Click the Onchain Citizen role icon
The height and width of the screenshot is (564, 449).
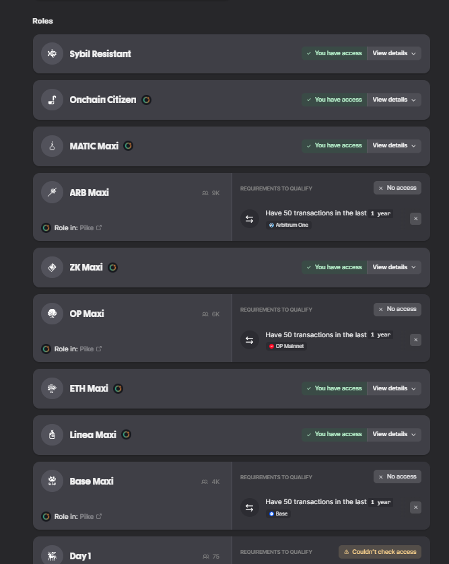click(x=52, y=100)
